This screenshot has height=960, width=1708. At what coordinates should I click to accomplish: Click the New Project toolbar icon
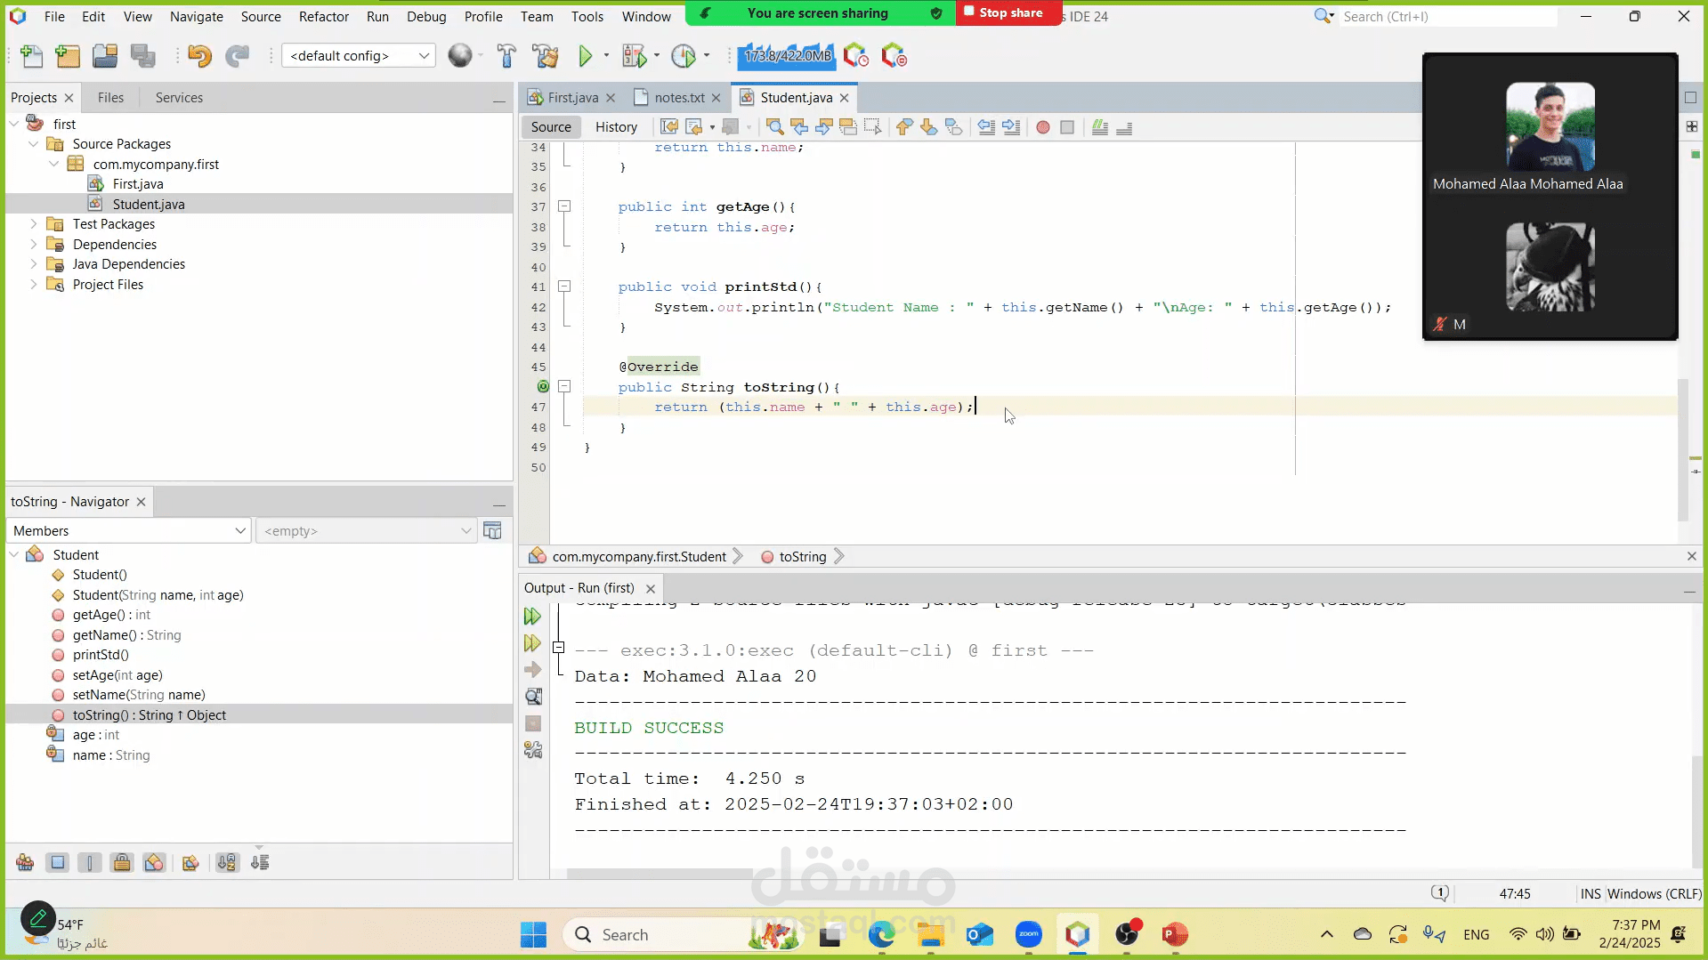68,56
